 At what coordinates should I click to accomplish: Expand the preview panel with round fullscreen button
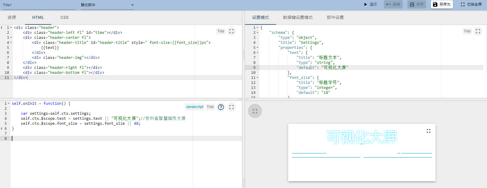pyautogui.click(x=255, y=111)
